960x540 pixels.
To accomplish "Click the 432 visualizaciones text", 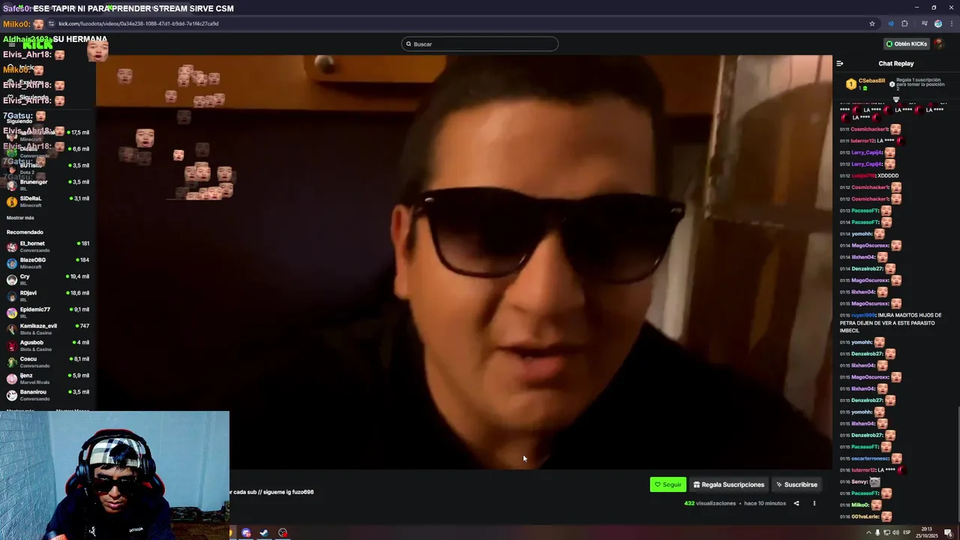I will (709, 503).
